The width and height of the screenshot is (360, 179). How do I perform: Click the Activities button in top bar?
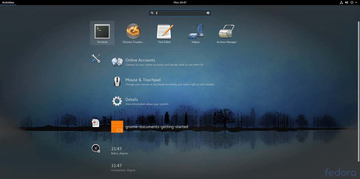pyautogui.click(x=8, y=3)
